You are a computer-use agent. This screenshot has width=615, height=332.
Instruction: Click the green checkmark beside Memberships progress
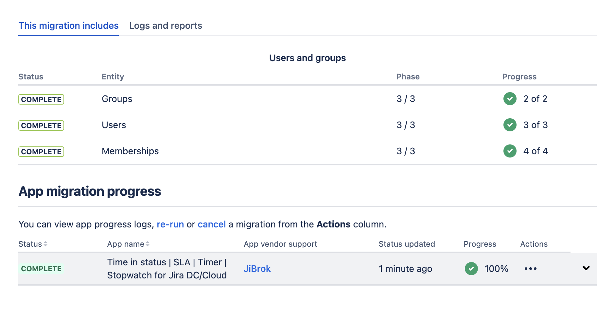coord(510,151)
